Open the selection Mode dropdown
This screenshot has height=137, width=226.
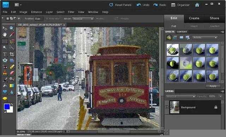coord(83,19)
